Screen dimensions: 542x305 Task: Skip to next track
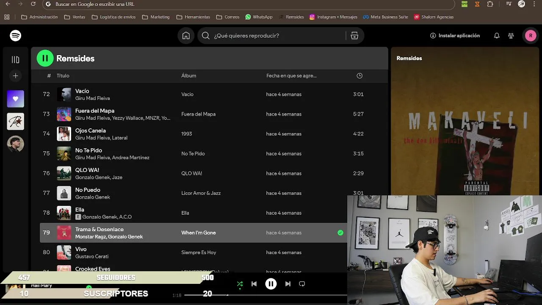[x=288, y=284]
